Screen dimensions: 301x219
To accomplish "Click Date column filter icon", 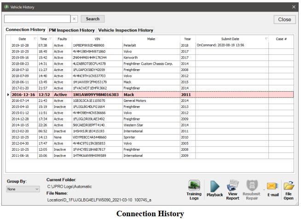I will 35,39.
